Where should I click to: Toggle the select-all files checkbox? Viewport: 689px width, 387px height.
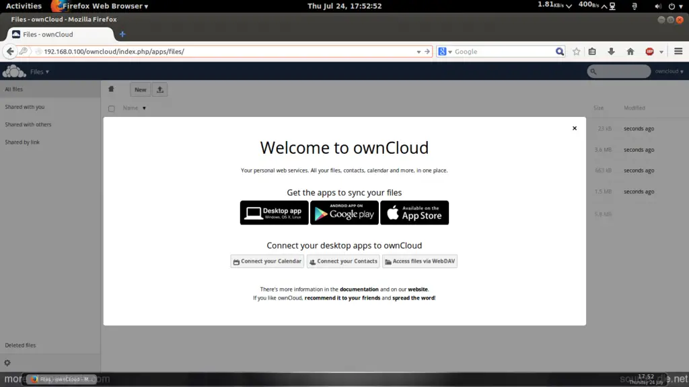click(112, 108)
